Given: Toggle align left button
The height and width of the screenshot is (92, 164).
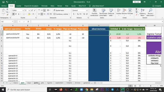Looking at the screenshot, I should (39, 14).
